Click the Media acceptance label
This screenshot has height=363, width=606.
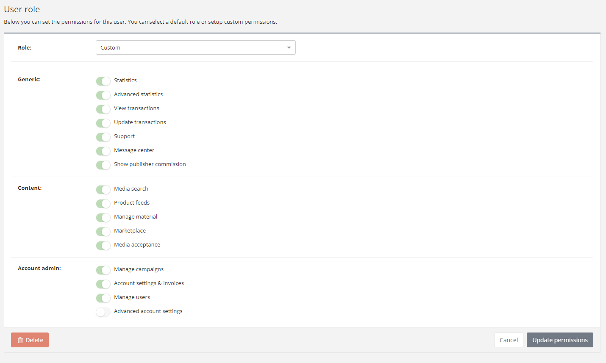[x=137, y=244]
